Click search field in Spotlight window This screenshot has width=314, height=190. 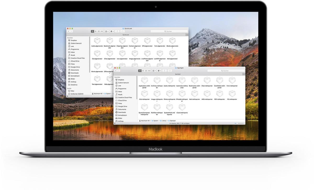[226, 71]
